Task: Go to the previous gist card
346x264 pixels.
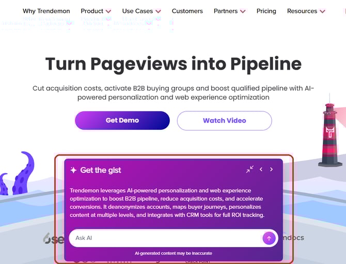Action: point(261,169)
